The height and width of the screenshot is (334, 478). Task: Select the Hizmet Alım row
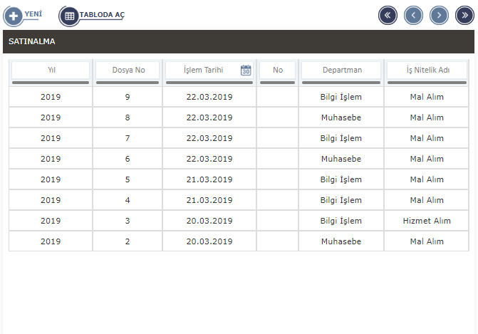tap(426, 221)
